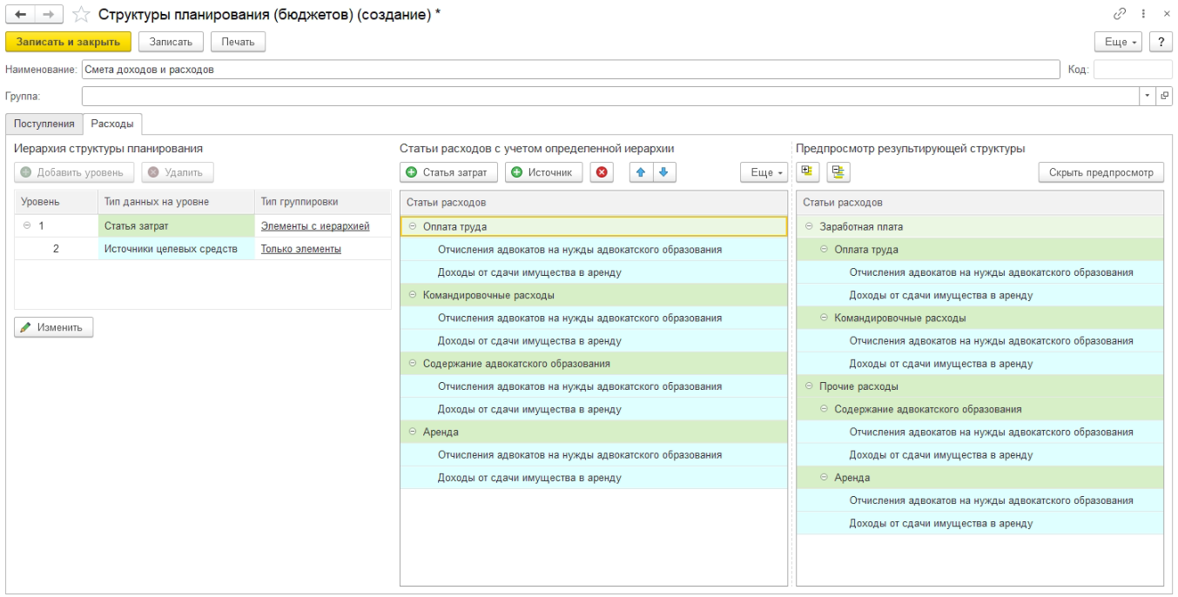Open top-right Еще menu
Screen dimensions: 1178x597
pos(1121,42)
